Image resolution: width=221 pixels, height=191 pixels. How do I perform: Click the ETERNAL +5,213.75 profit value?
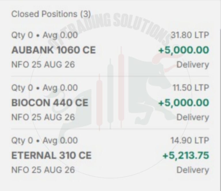tap(186, 155)
